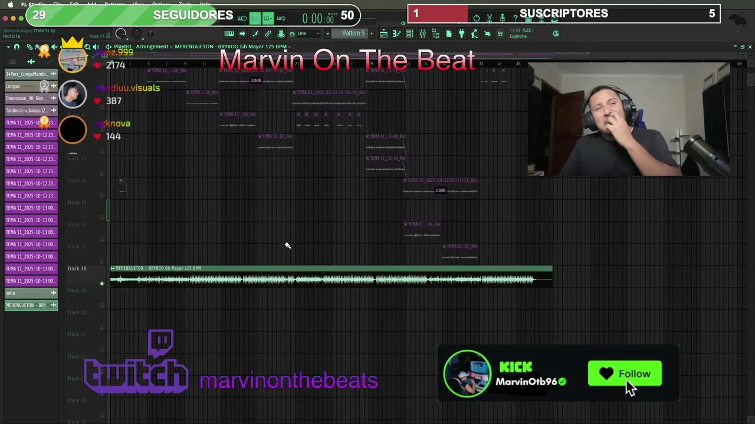Click the bird icon in toolbar
The height and width of the screenshot is (424, 755).
pyautogui.click(x=487, y=34)
